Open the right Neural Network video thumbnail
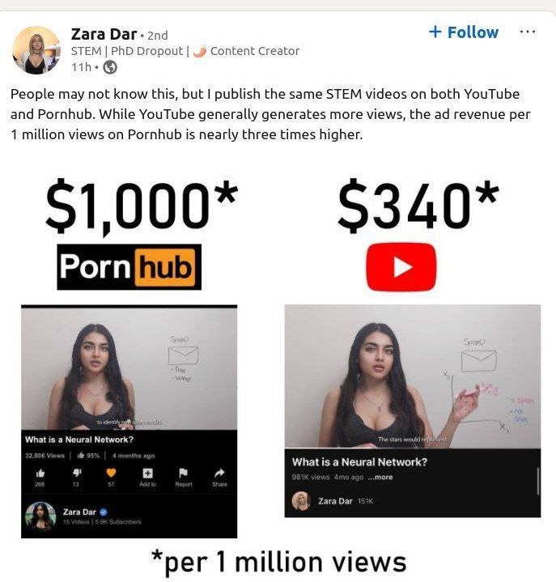Viewport: 556px width, 582px height. 413,376
